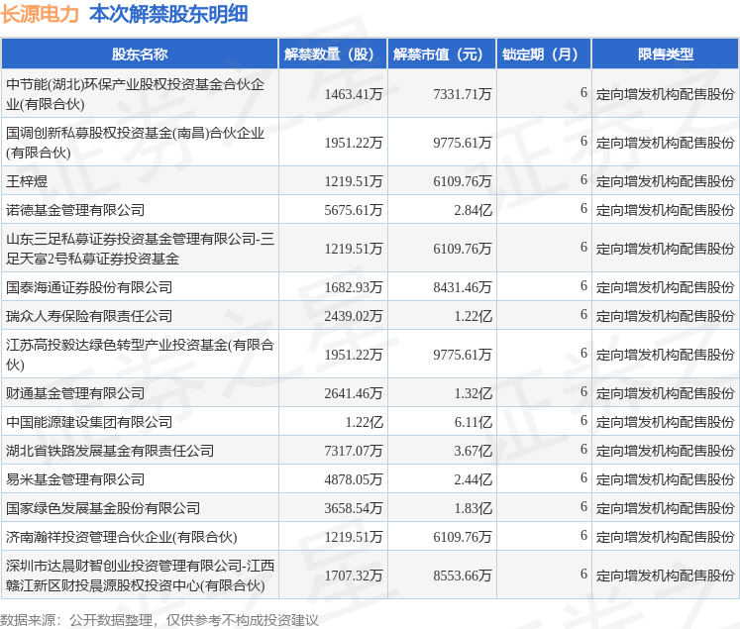Click the 股东名称 column header
Image resolution: width=740 pixels, height=629 pixels.
point(140,54)
